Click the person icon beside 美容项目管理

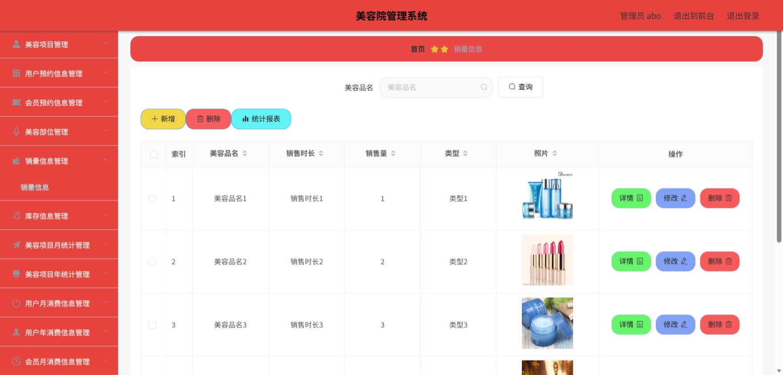click(16, 44)
